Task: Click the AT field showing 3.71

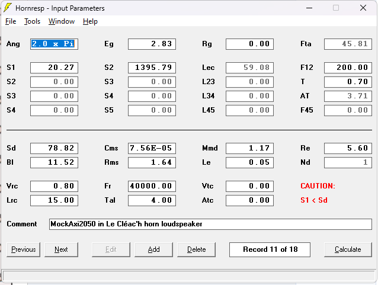Action: (x=348, y=96)
